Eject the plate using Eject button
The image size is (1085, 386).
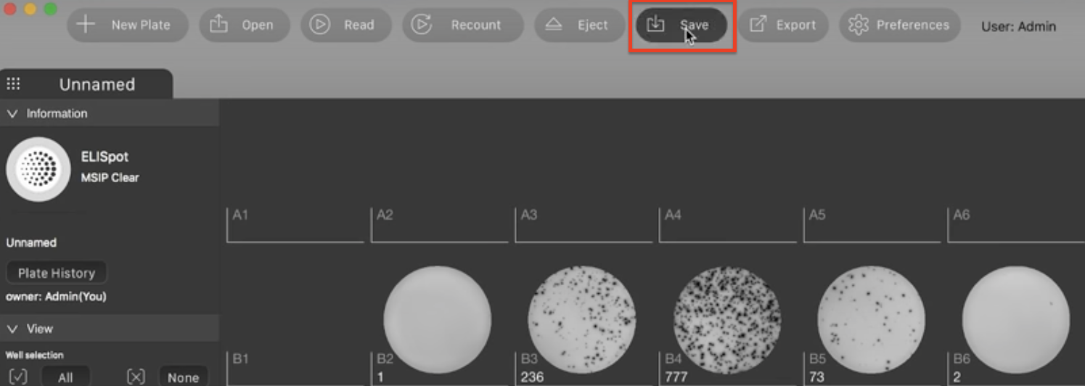coord(579,25)
